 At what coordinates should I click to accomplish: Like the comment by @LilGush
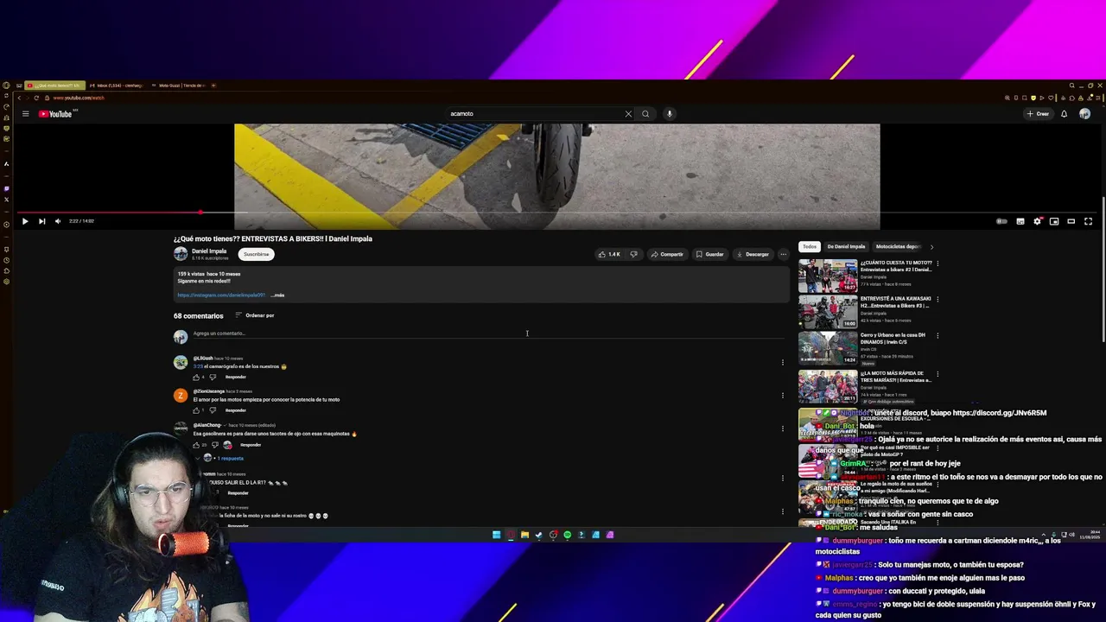coord(196,378)
